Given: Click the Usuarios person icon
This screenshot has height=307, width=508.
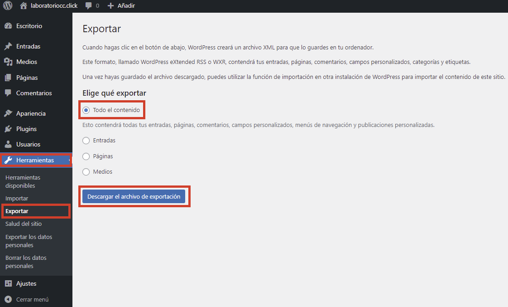Looking at the screenshot, I should (8, 144).
